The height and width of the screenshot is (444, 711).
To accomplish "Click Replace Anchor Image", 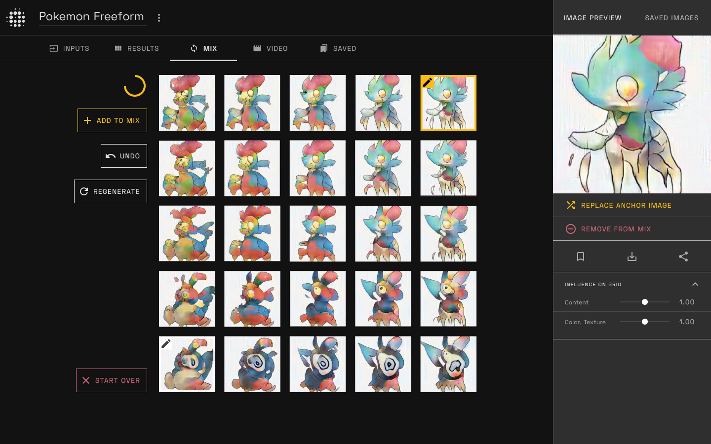I will click(632, 205).
